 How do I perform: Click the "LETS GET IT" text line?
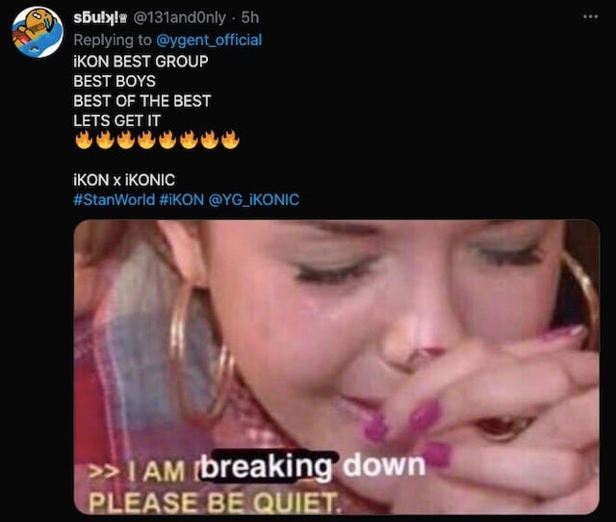pos(116,120)
